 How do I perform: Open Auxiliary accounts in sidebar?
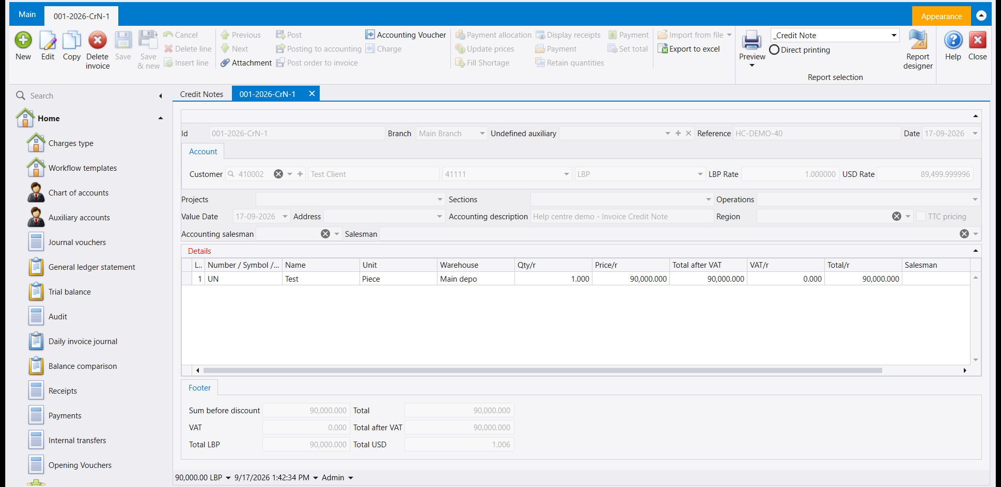79,218
